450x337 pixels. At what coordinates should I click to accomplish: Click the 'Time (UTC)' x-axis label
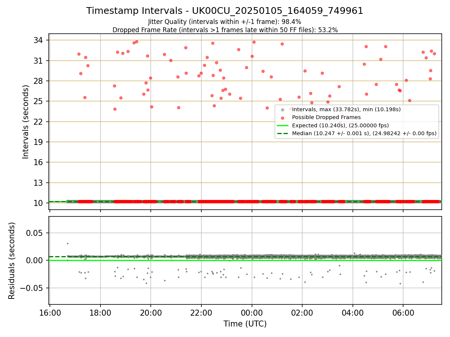245,324
